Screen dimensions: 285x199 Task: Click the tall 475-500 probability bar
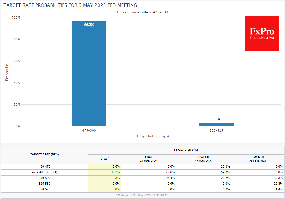[89, 74]
